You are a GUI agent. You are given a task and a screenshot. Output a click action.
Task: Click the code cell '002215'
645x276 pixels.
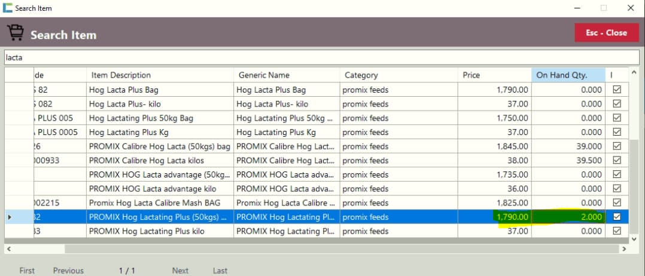60,203
